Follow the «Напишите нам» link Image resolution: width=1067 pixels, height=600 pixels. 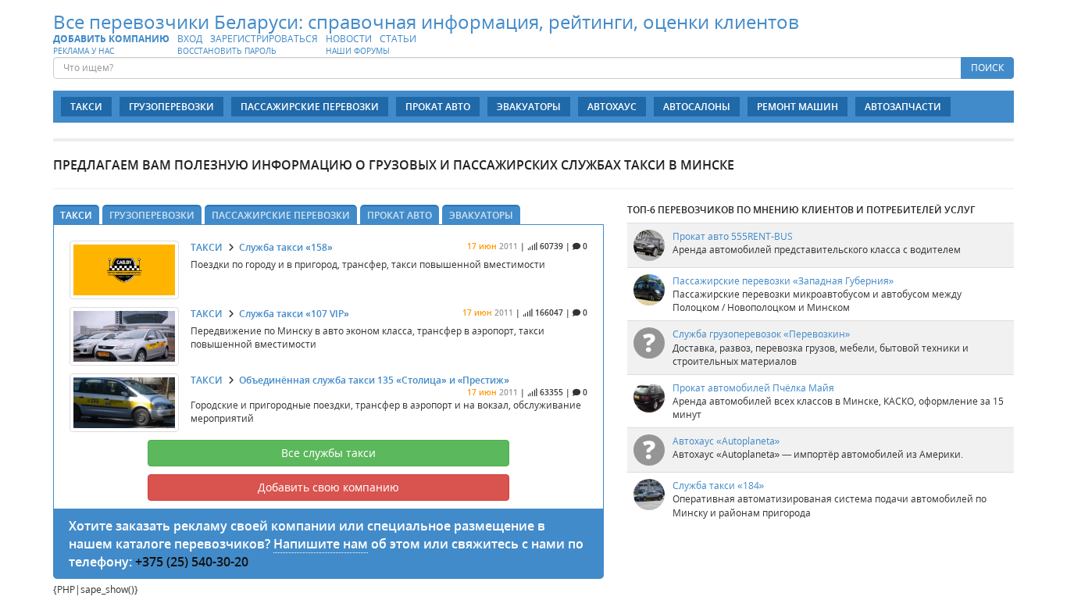click(x=320, y=545)
